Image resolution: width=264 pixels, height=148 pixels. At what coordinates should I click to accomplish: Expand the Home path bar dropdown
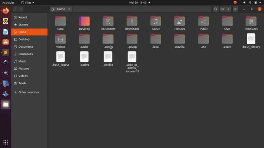click(x=69, y=9)
